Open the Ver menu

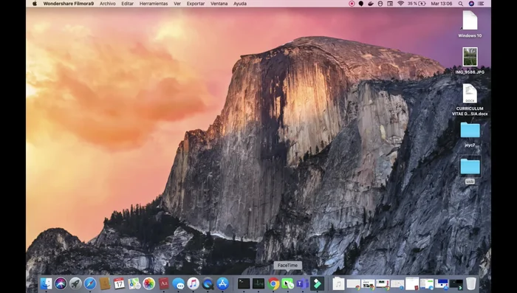(177, 4)
